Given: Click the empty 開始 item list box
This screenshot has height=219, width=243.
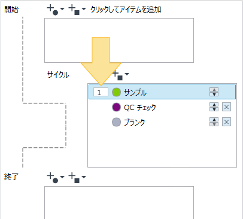Looking at the screenshot, I should tap(119, 41).
